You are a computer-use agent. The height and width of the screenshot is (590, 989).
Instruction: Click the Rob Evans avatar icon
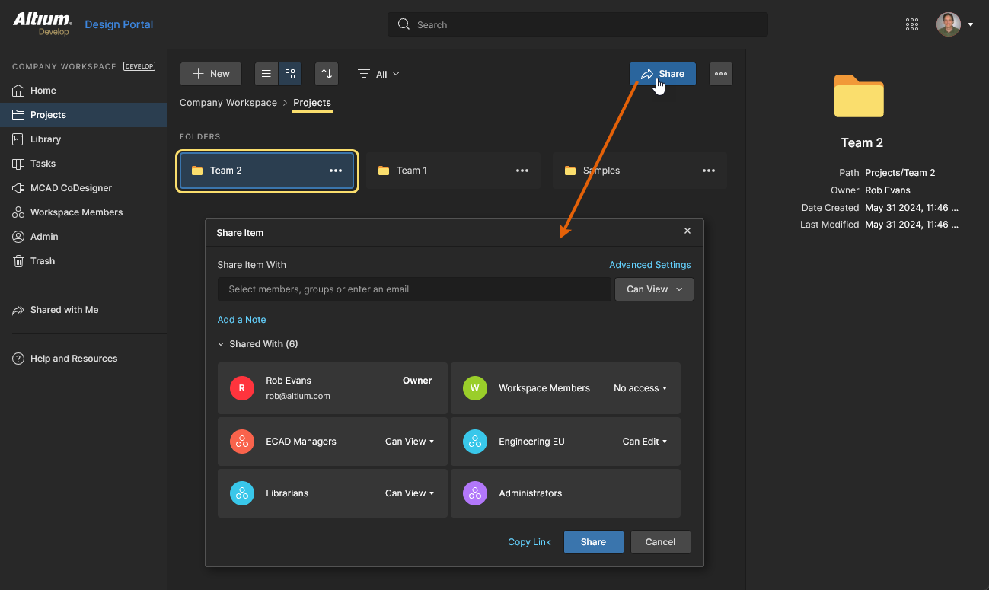point(242,388)
